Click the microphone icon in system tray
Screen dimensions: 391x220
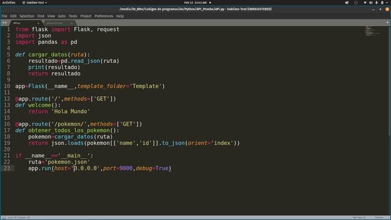(x=376, y=2)
